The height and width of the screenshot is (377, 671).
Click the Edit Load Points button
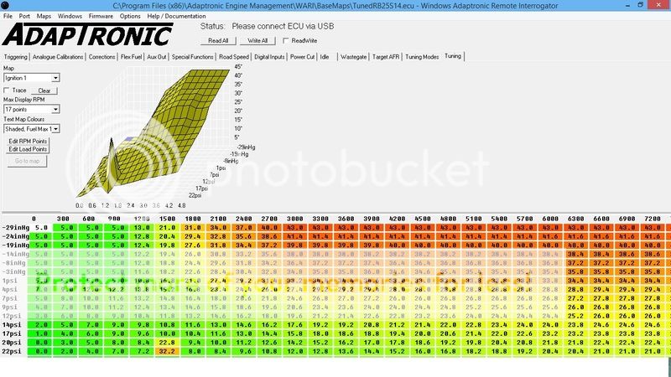pos(29,149)
